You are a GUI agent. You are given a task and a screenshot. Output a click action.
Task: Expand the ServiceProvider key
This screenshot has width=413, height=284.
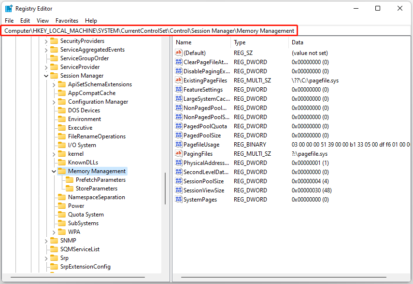46,68
